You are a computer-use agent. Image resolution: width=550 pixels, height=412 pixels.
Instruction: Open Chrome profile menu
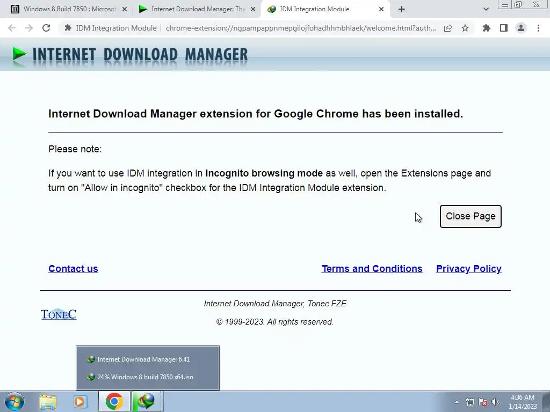[x=521, y=28]
